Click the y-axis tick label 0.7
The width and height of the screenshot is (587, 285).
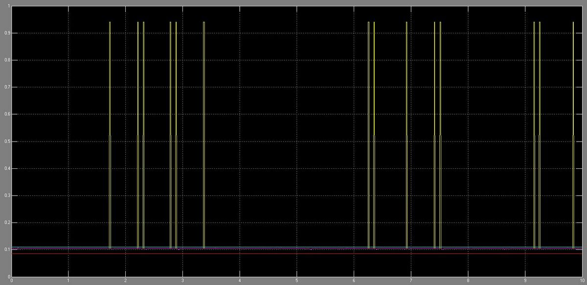click(5, 87)
